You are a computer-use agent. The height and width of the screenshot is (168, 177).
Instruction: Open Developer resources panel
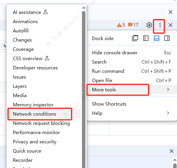[44, 68]
